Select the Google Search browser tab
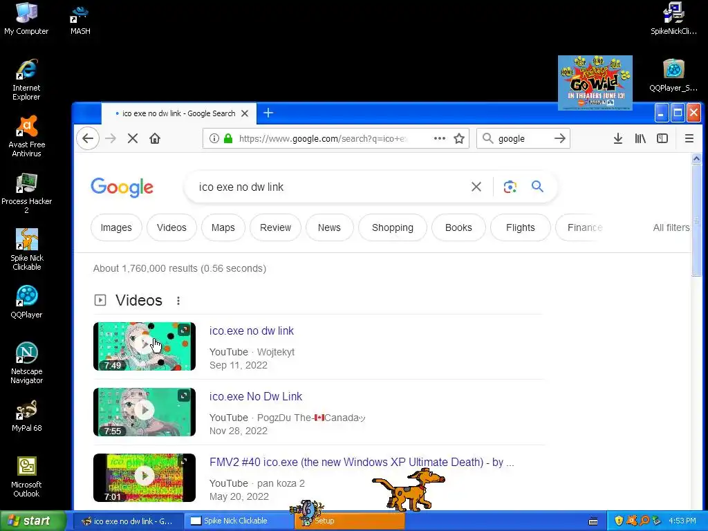The image size is (708, 531). [179, 113]
